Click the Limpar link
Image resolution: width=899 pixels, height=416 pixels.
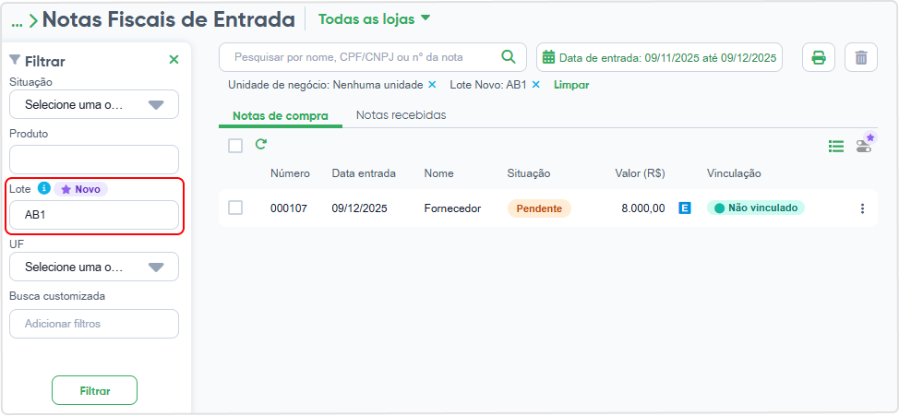click(571, 85)
